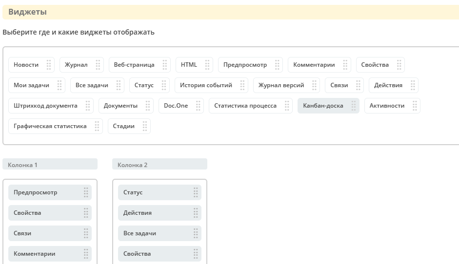The image size is (459, 264).
Task: Click the grip icon of Предпросмотр in Колонка 1
Action: pyautogui.click(x=86, y=192)
